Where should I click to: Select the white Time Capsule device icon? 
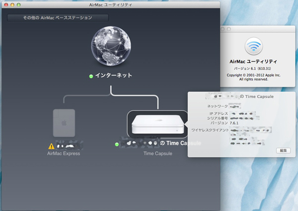point(158,124)
